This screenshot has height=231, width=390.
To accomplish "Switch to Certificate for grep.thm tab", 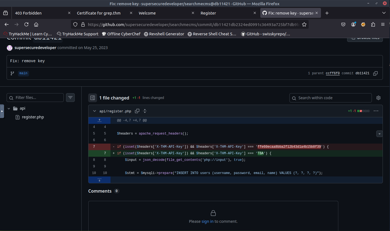I will [99, 13].
